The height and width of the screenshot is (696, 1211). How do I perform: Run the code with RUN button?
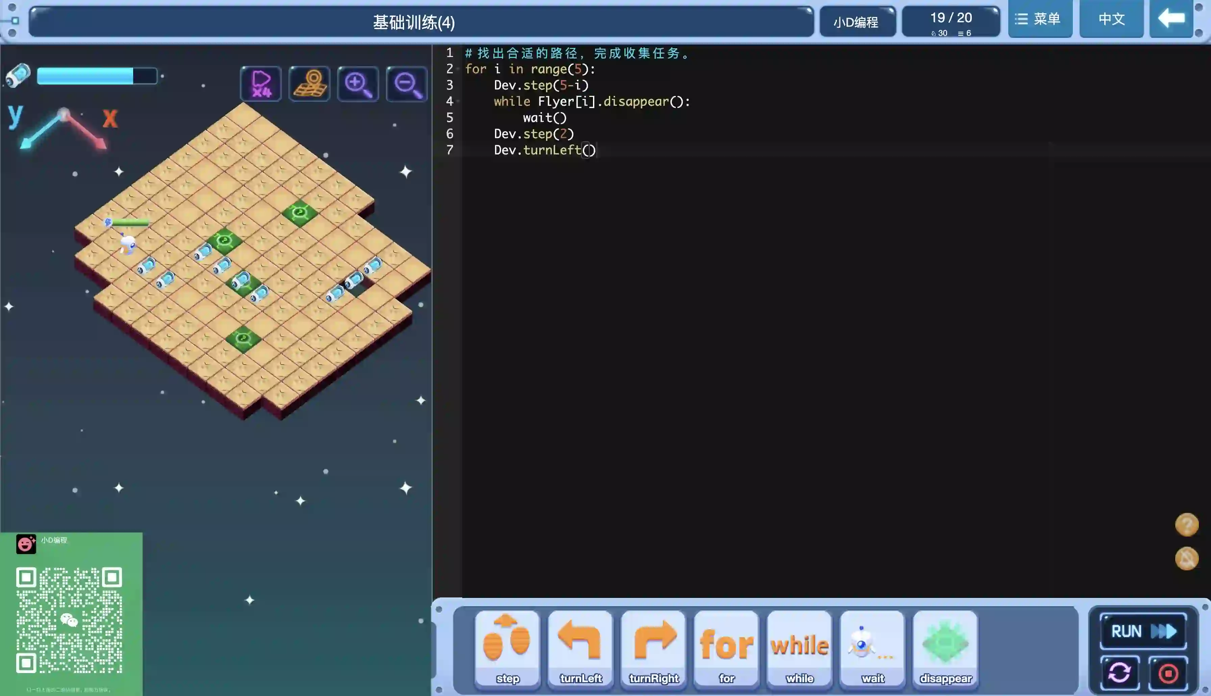tap(1143, 631)
